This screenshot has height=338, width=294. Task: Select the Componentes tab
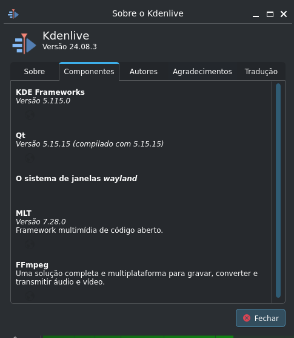click(89, 72)
